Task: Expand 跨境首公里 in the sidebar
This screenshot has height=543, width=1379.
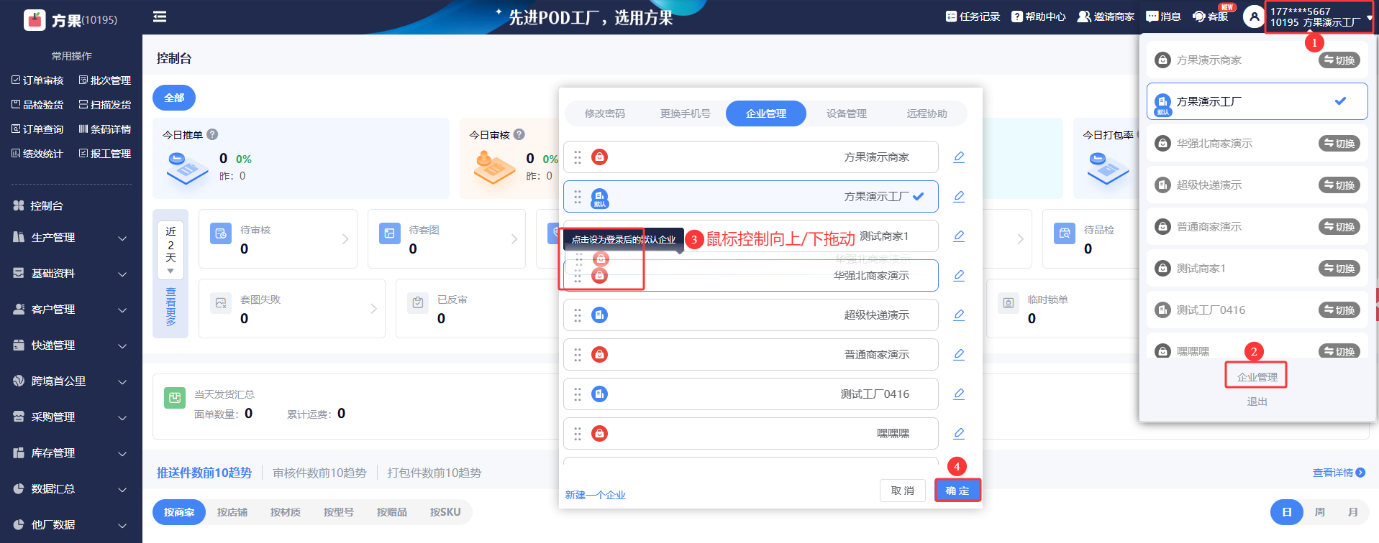Action: [70, 381]
